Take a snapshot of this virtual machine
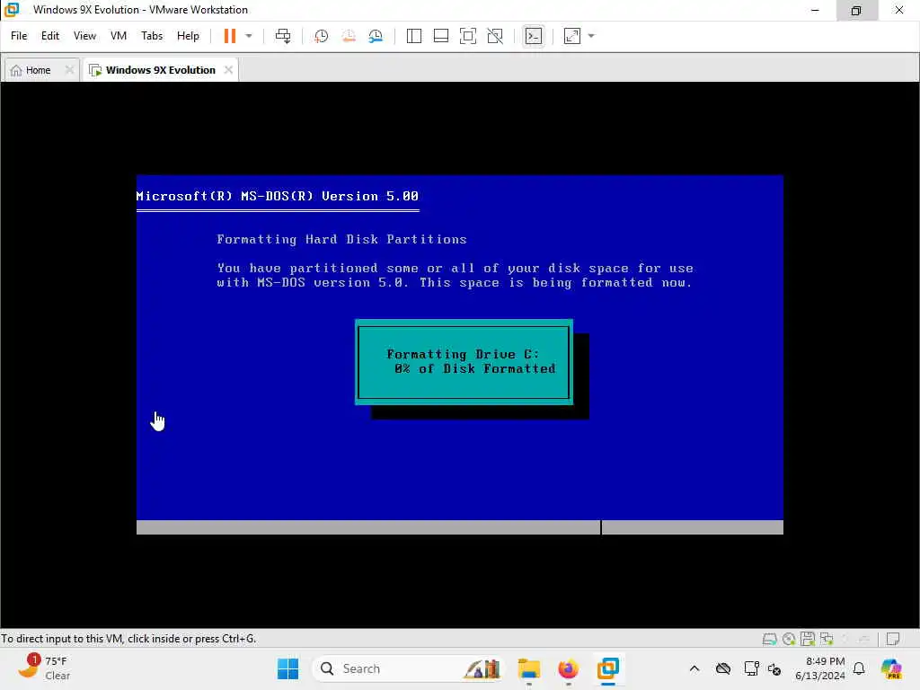 (321, 36)
